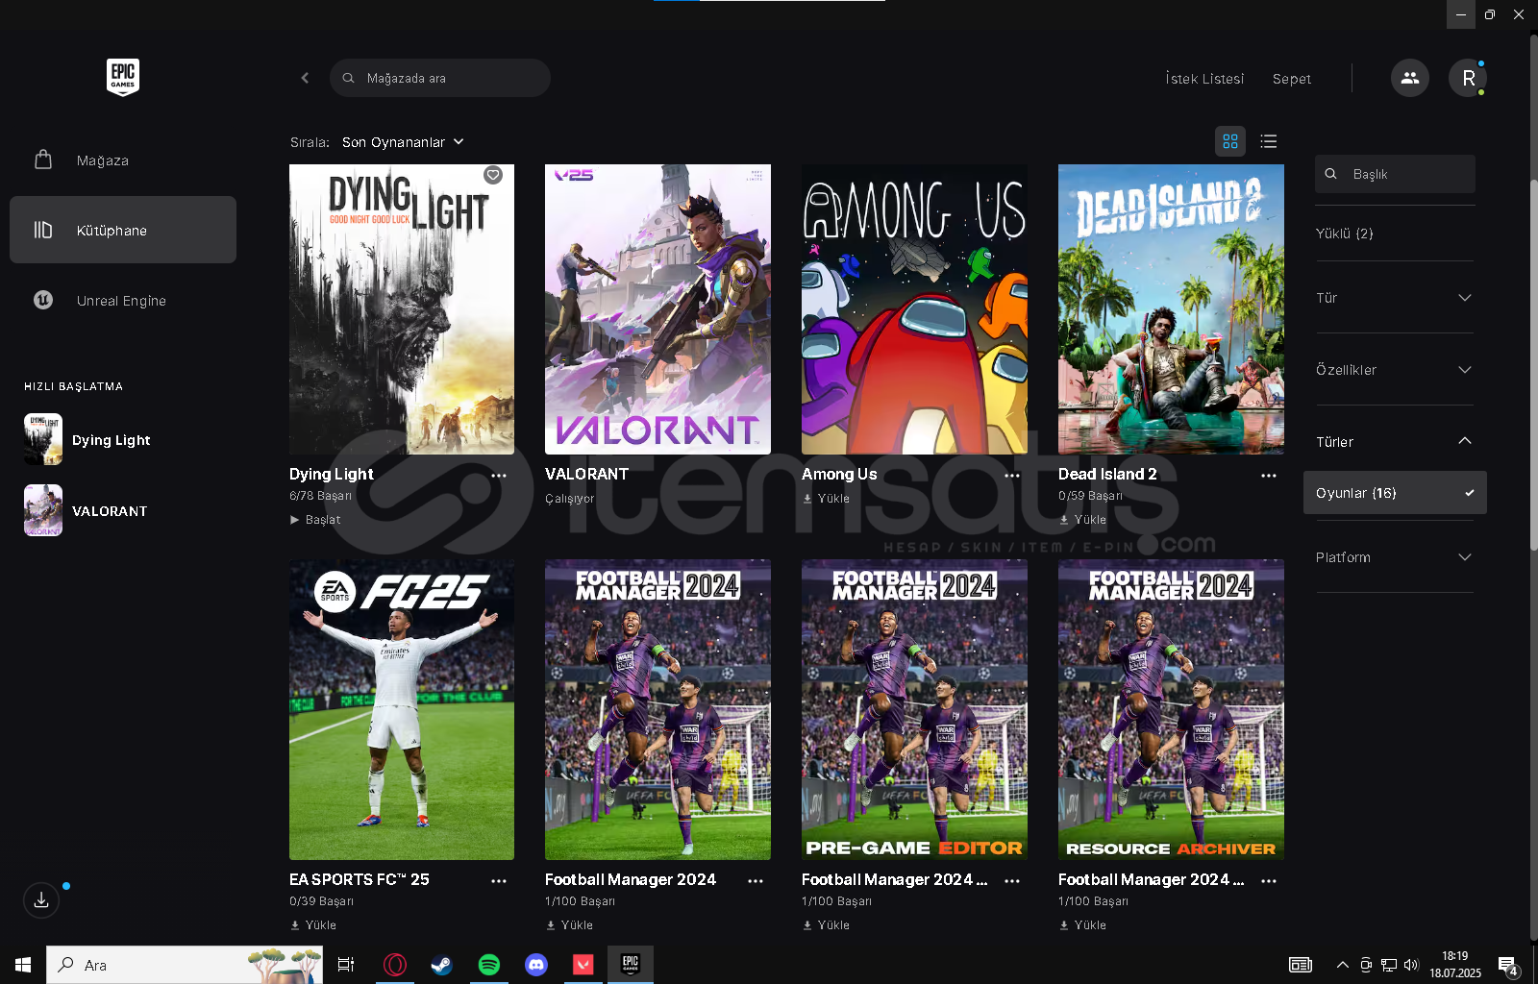Image resolution: width=1538 pixels, height=984 pixels.
Task: Open the EA SPORTS FC 25 cover art
Action: pos(402,709)
